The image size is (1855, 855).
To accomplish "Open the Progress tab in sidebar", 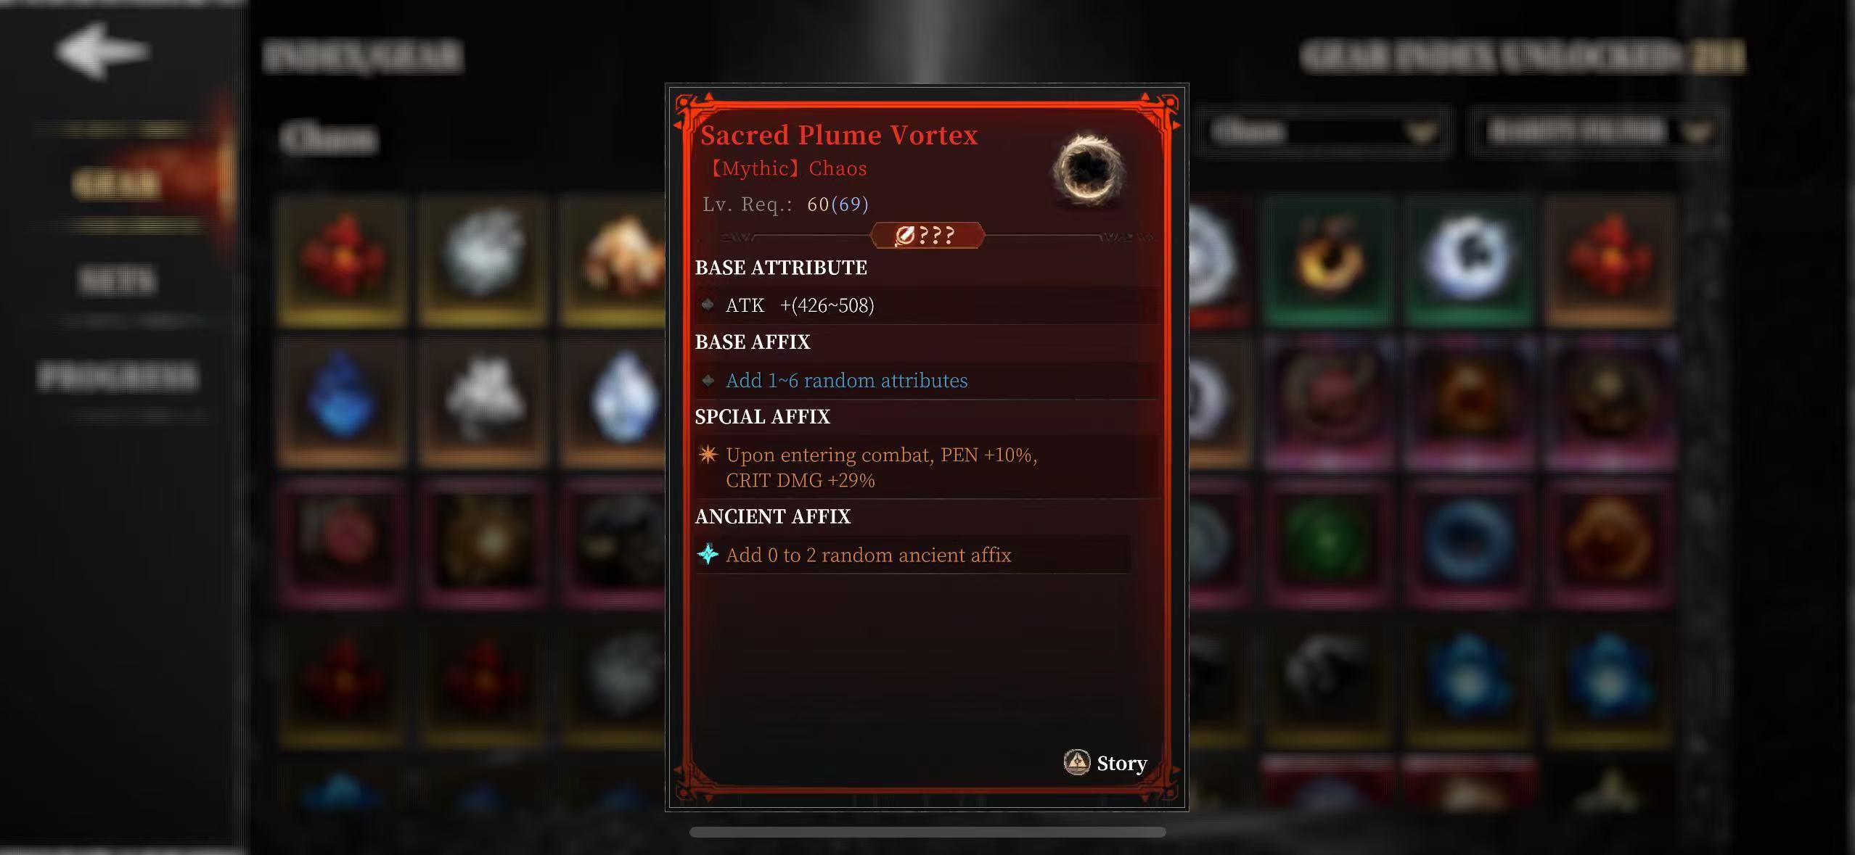I will pos(118,376).
